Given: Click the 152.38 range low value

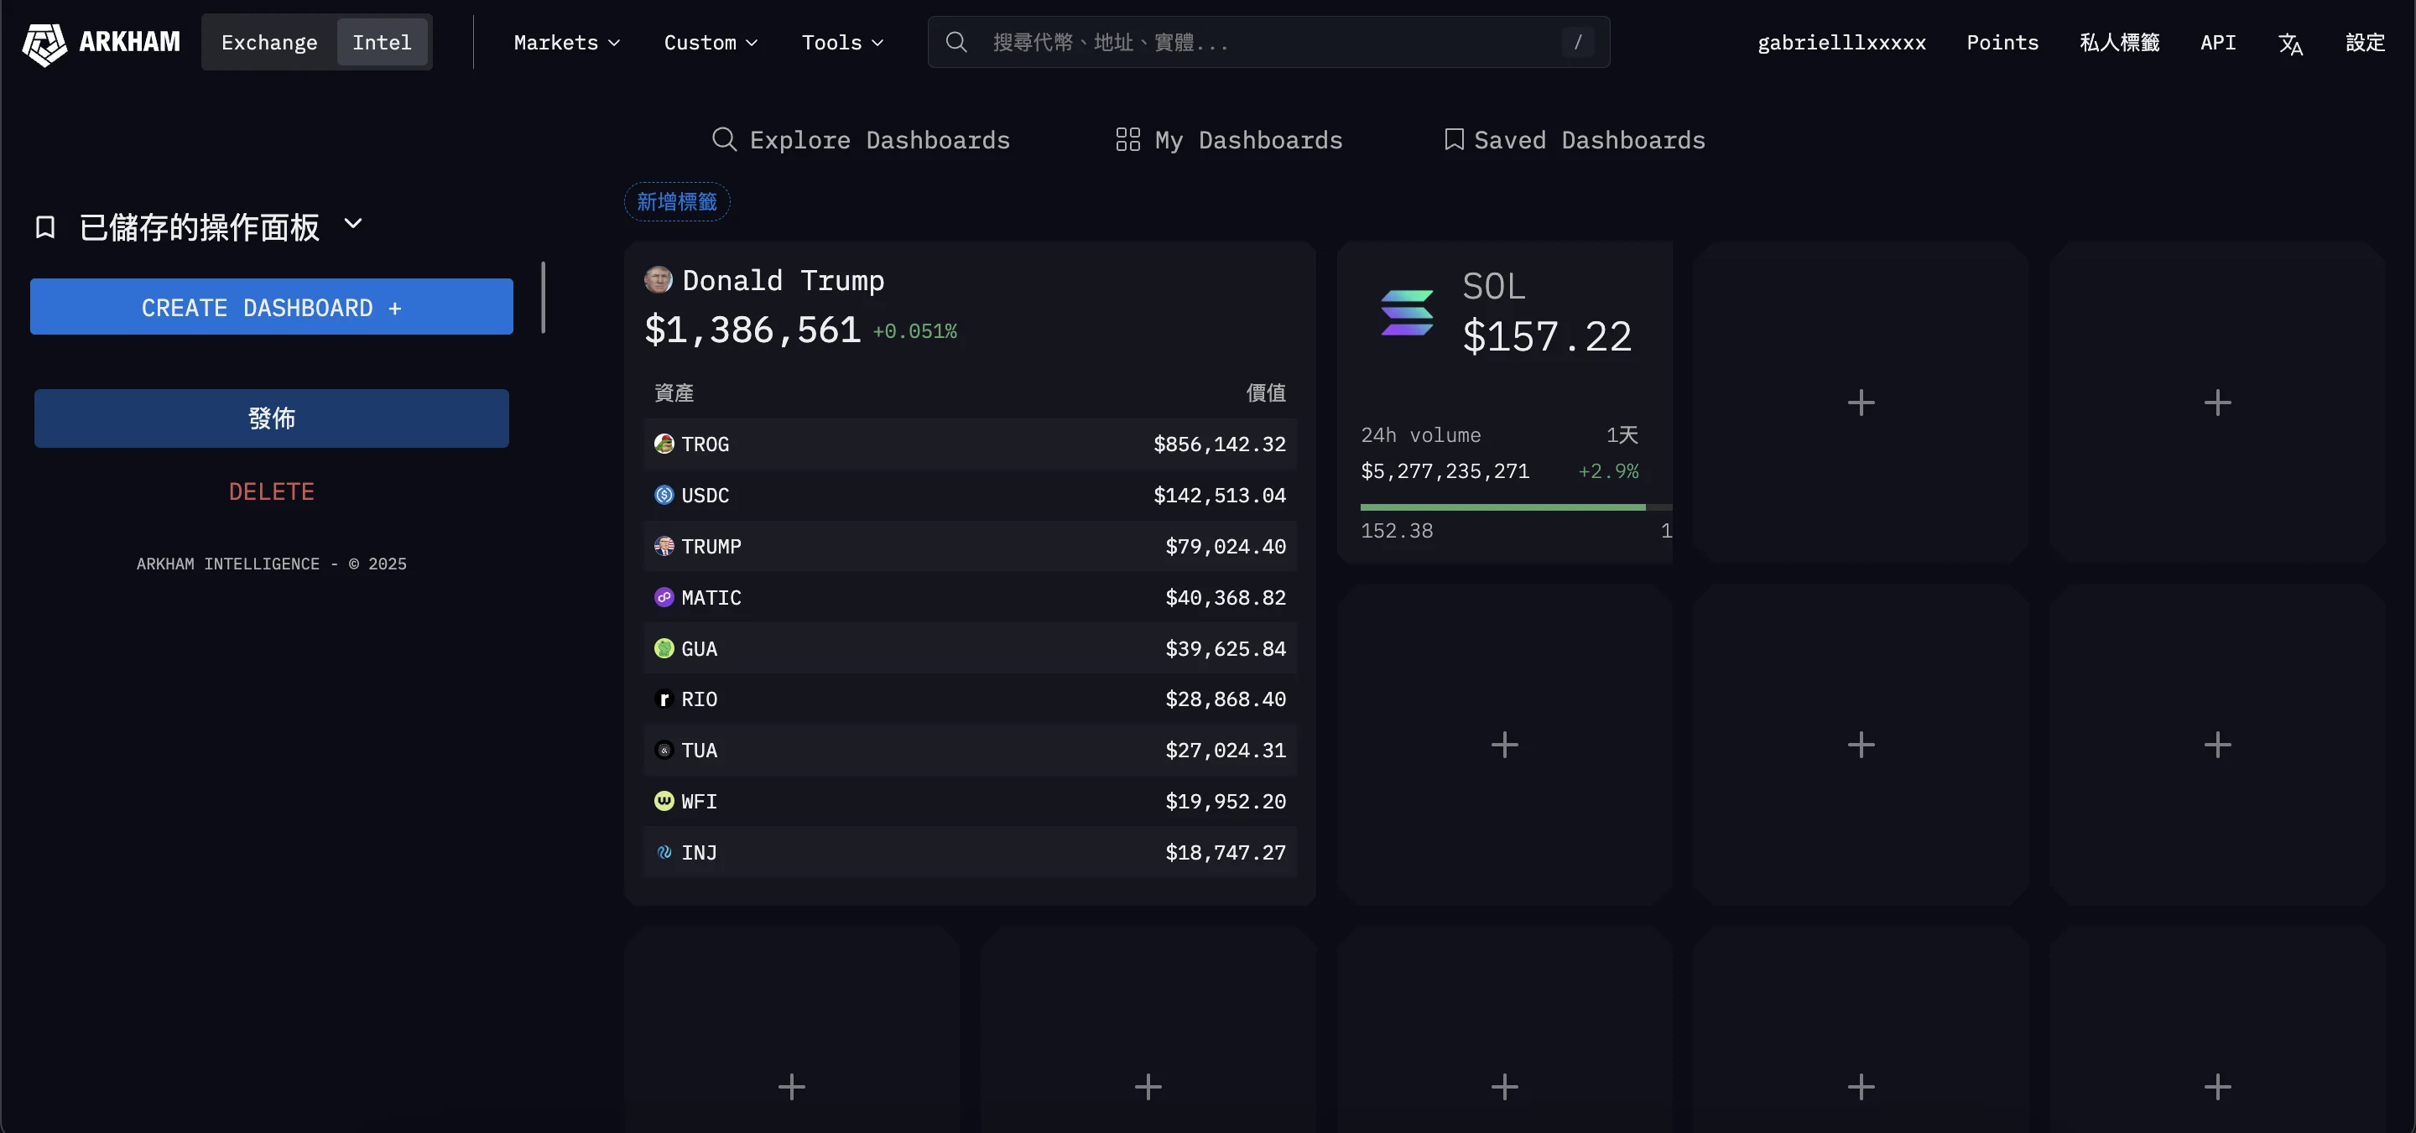Looking at the screenshot, I should click(x=1397, y=531).
